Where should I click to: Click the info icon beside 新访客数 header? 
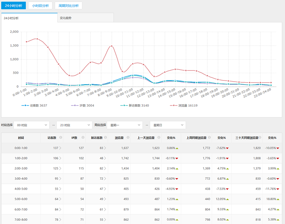pos(105,138)
